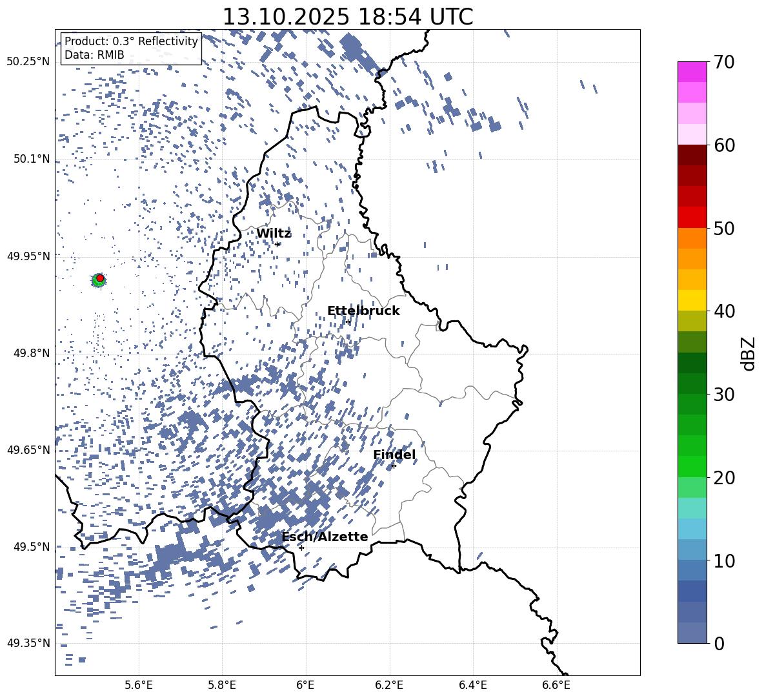Click the Findel location cross marker
764x698 pixels.
(394, 466)
